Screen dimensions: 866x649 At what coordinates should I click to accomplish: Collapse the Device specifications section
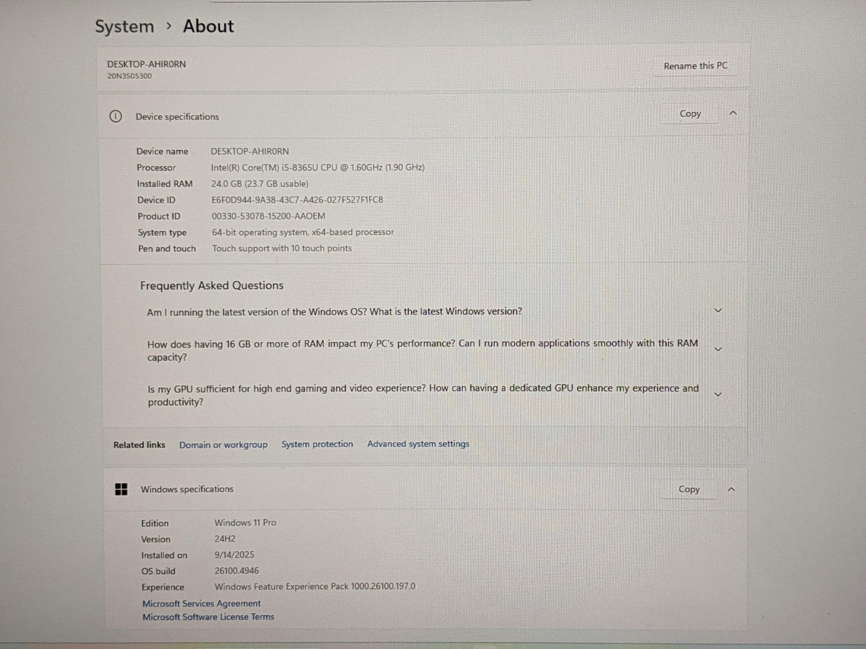tap(733, 113)
